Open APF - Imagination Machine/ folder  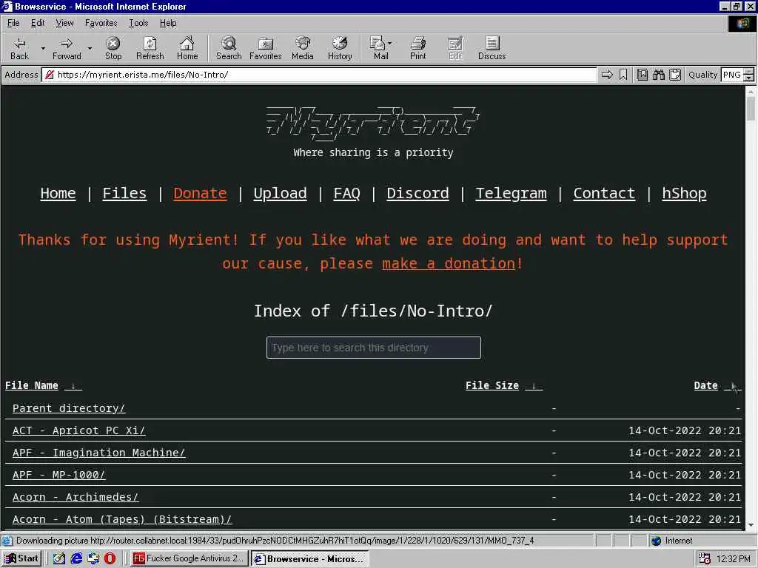[98, 453]
